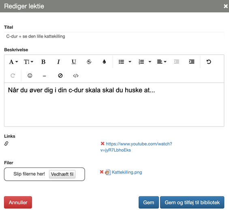
Task: Clear formatting with the circle-slash icon
Action: [60, 76]
